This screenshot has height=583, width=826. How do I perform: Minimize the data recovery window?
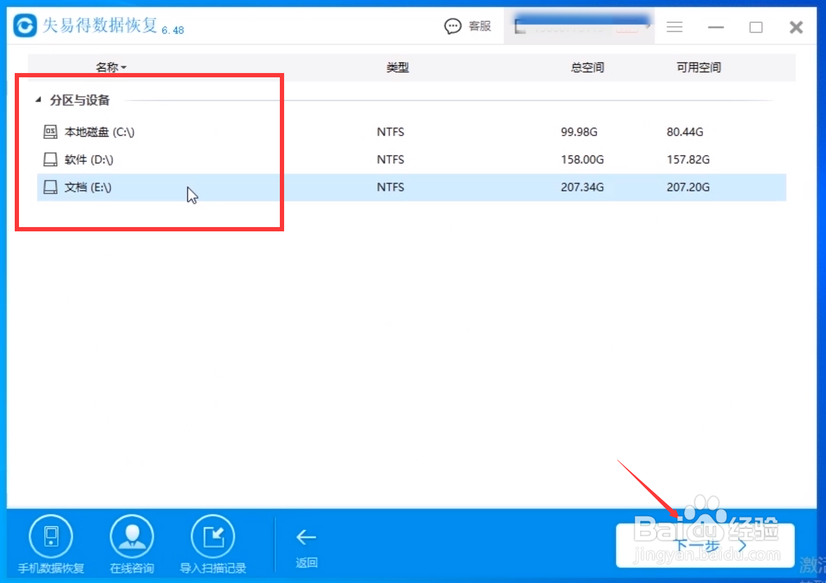coord(716,27)
